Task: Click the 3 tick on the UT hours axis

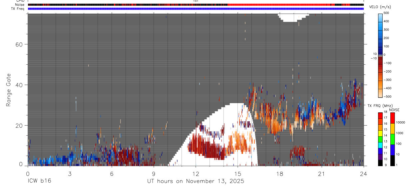Action: (x=70, y=173)
